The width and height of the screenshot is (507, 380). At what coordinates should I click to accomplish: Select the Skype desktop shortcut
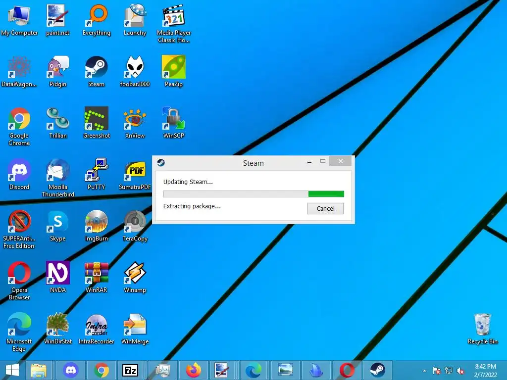click(x=57, y=226)
